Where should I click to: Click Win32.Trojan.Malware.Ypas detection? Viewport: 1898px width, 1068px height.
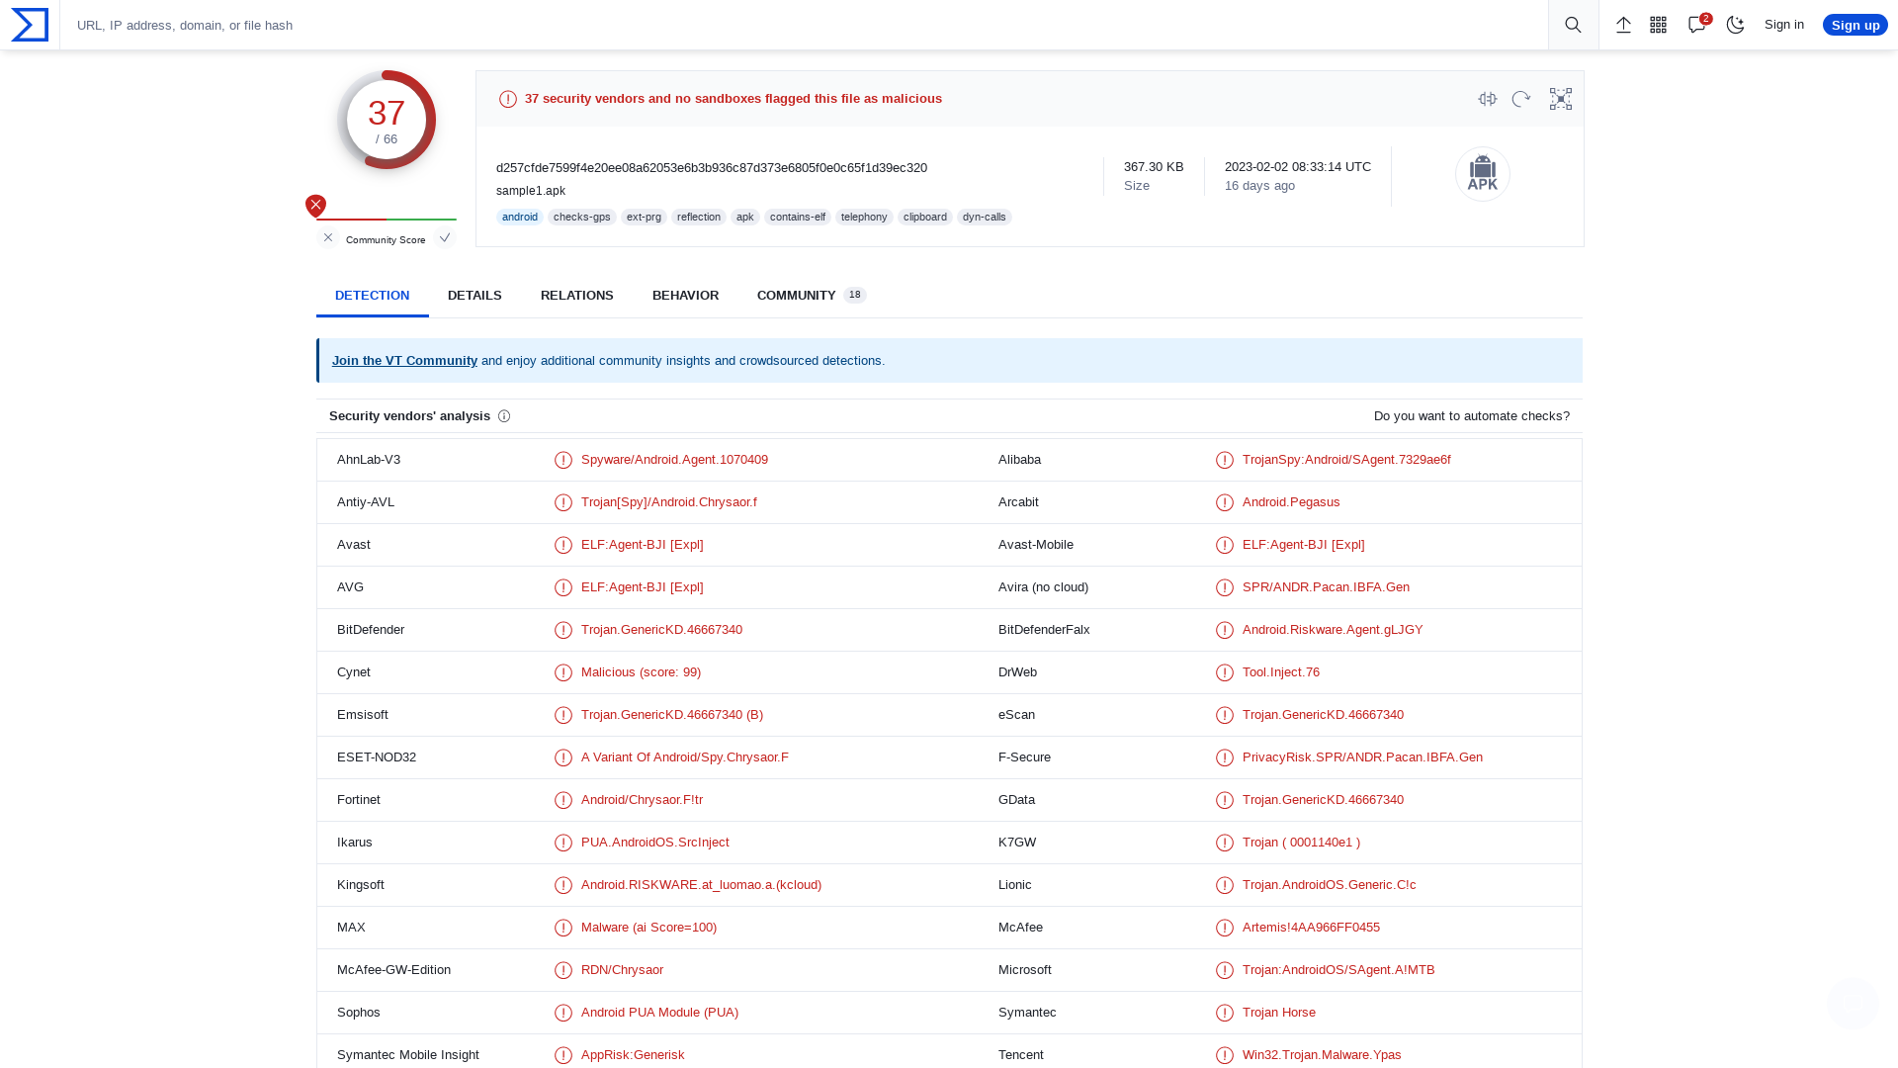pyautogui.click(x=1322, y=1055)
